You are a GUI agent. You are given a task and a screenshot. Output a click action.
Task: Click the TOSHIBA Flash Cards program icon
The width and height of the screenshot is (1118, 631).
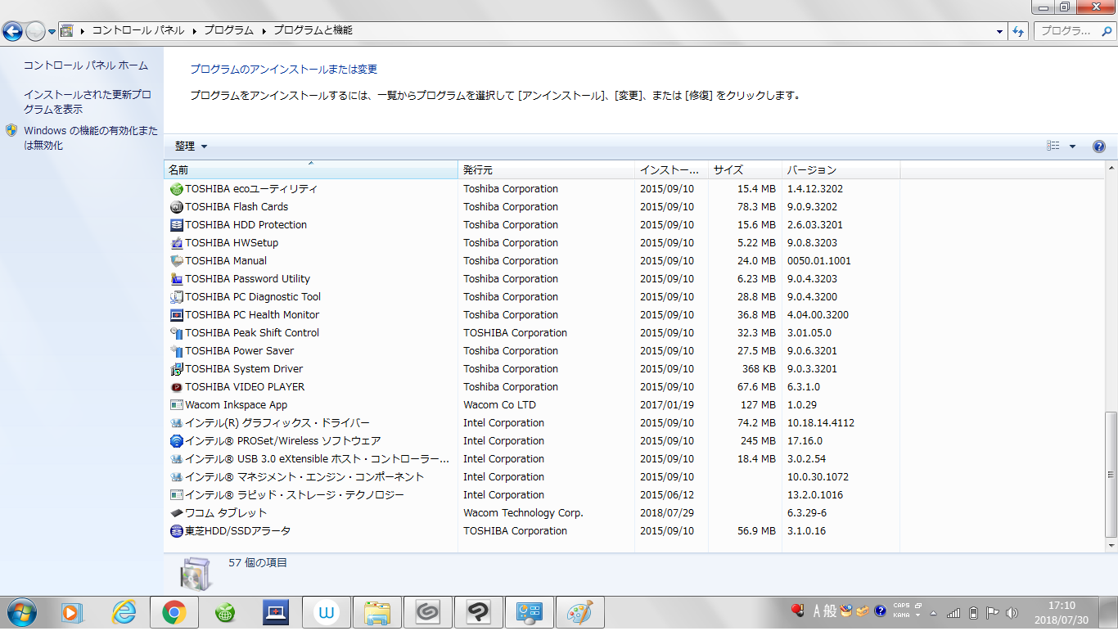coord(177,207)
